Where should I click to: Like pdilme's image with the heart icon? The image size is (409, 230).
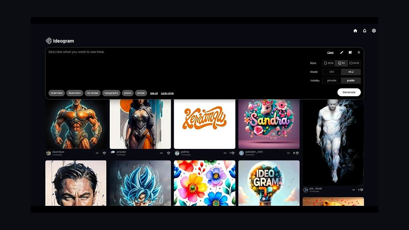click(x=233, y=153)
